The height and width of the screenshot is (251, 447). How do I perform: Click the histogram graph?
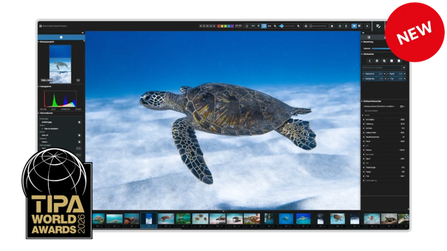60,99
